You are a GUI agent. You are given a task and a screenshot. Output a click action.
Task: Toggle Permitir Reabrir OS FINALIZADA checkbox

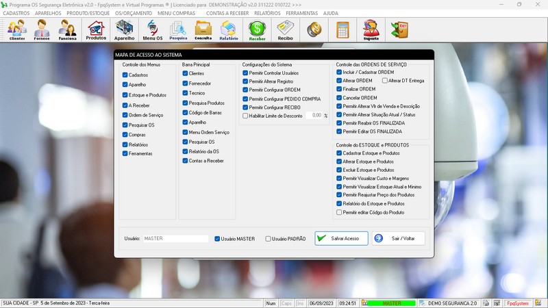point(339,123)
